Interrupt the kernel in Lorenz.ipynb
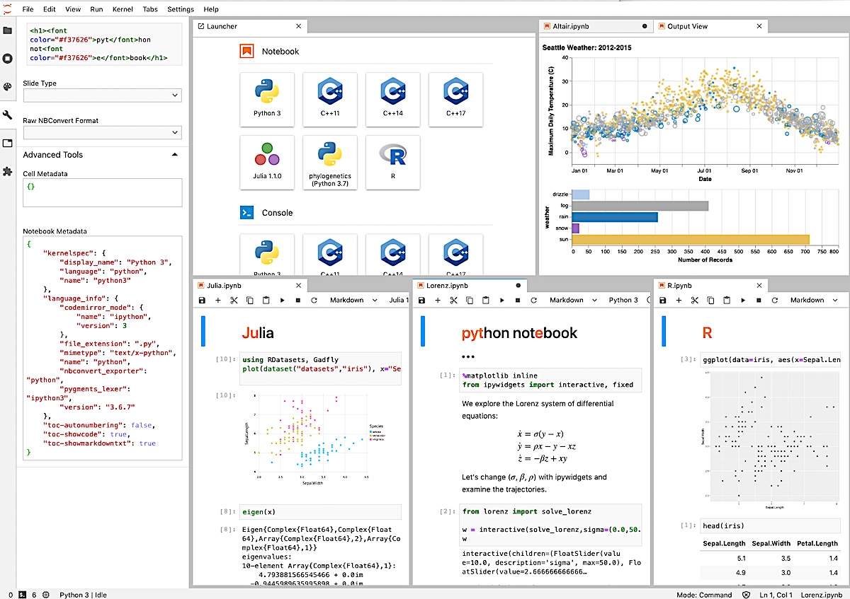850x599 pixels. [517, 300]
